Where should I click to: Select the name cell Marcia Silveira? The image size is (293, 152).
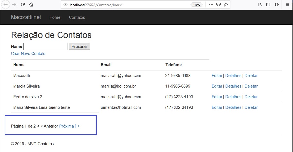pyautogui.click(x=26, y=86)
